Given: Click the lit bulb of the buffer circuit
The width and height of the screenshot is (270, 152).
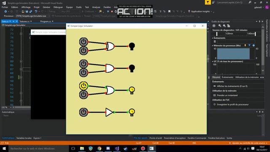Looking at the screenshot, I should 132,112.
